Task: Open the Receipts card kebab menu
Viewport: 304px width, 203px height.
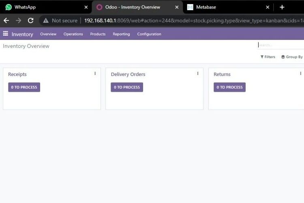Action: tap(95, 73)
